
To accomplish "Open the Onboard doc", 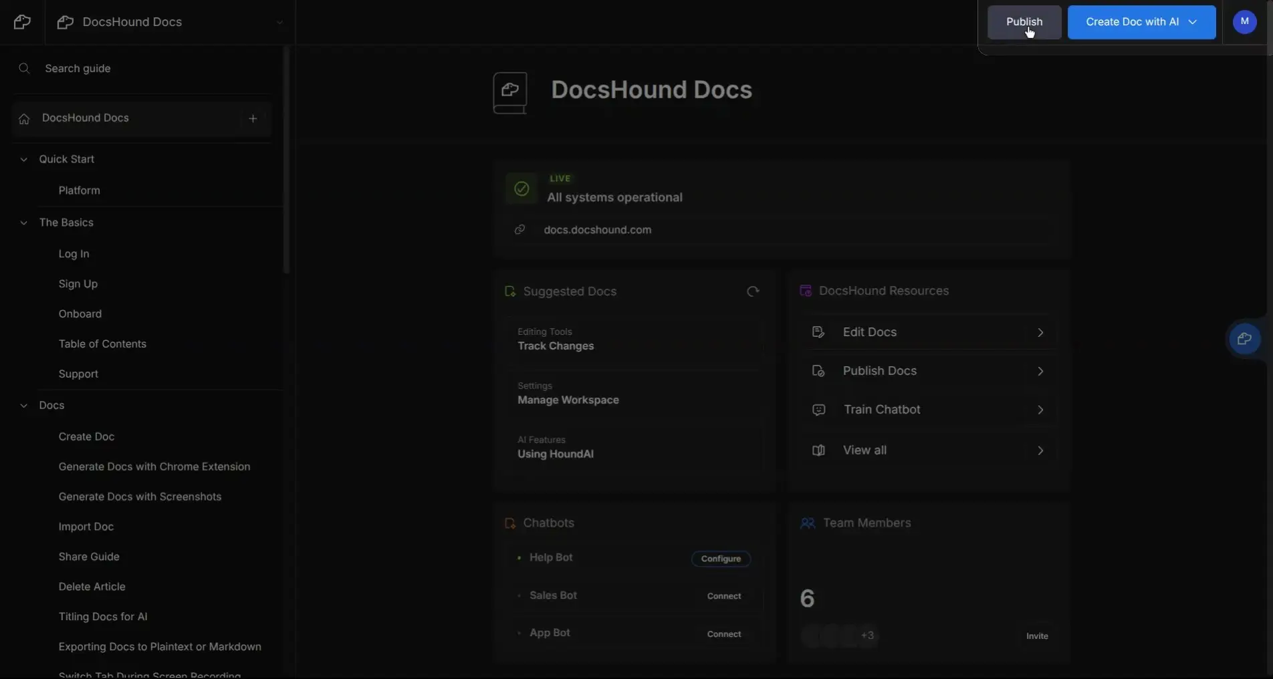I will pyautogui.click(x=80, y=314).
